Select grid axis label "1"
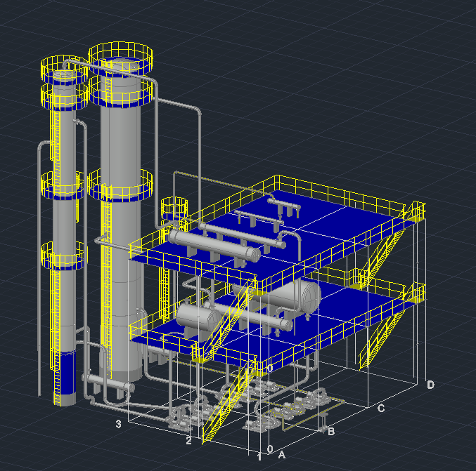This screenshot has height=471, width=476. [x=259, y=457]
